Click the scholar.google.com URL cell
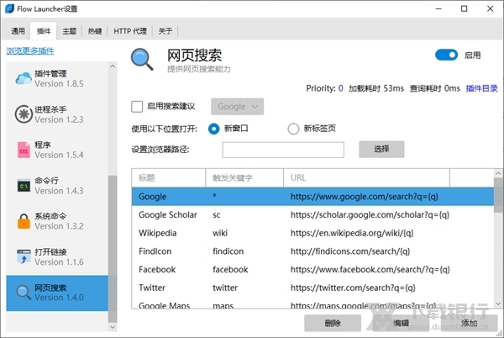Screen dimensions: 504x338 pos(370,215)
